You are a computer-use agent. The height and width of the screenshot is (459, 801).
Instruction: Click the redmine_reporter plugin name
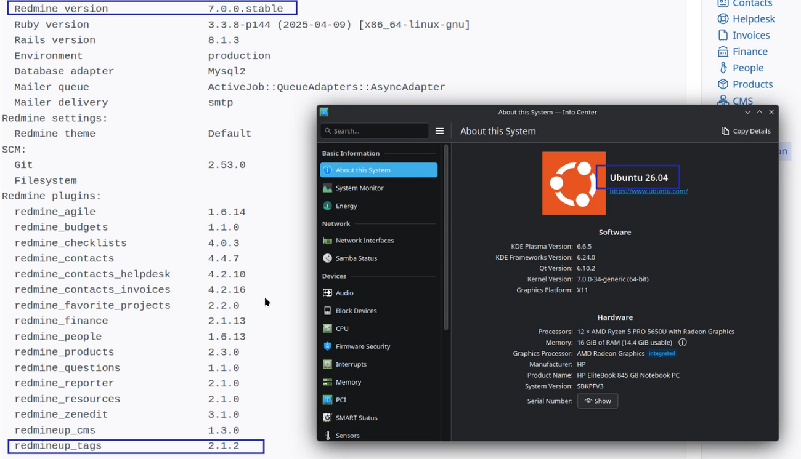(x=64, y=383)
